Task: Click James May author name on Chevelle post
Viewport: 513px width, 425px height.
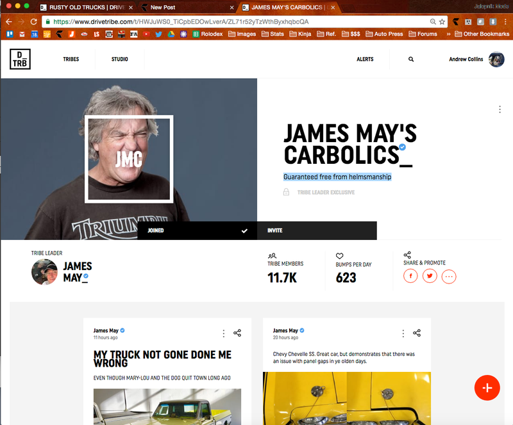Action: (285, 331)
